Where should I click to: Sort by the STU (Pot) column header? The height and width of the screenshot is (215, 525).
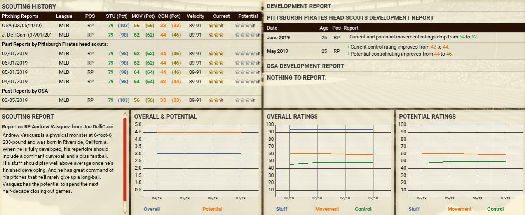point(117,16)
